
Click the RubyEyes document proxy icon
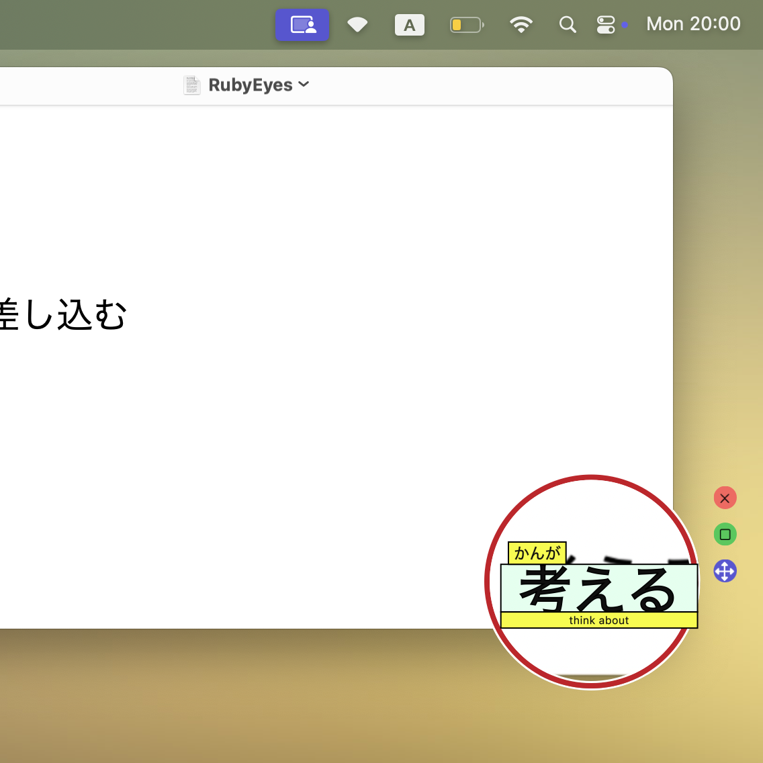192,85
